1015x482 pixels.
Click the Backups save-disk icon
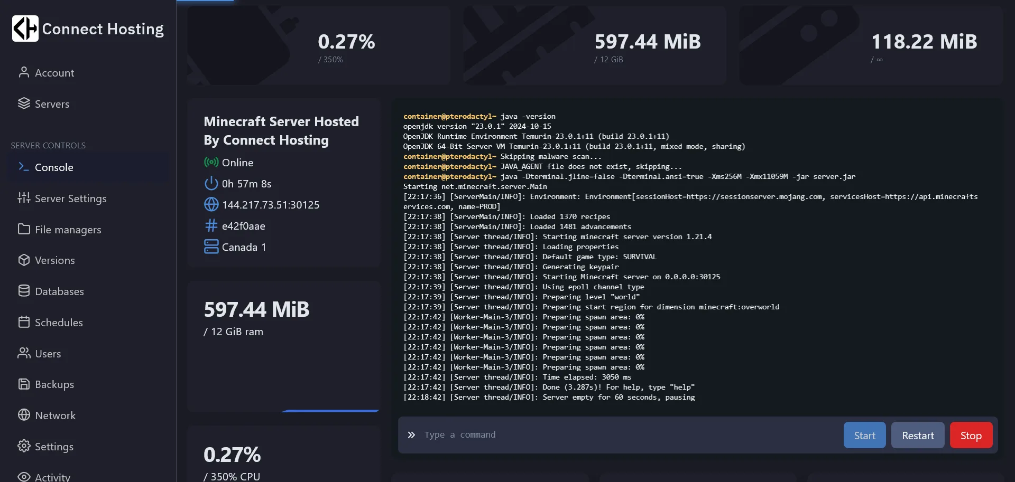[24, 384]
